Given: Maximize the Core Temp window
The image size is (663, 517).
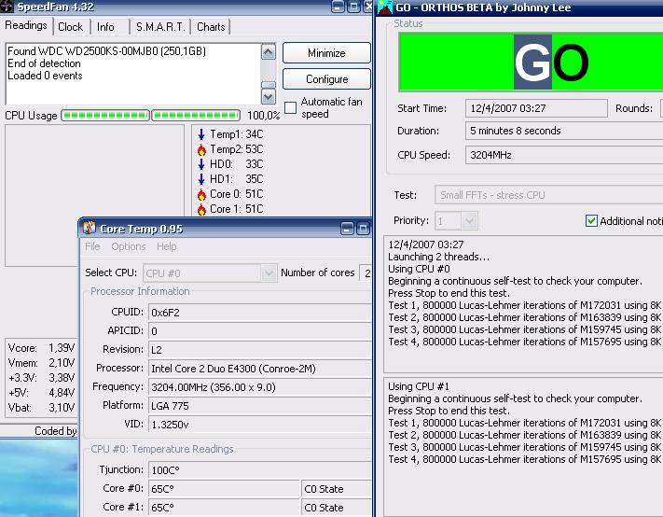Looking at the screenshot, I should (x=363, y=229).
